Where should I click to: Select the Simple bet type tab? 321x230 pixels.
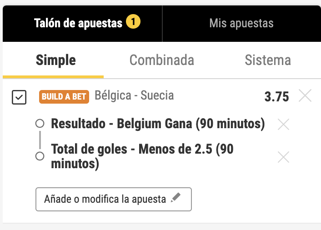point(56,60)
